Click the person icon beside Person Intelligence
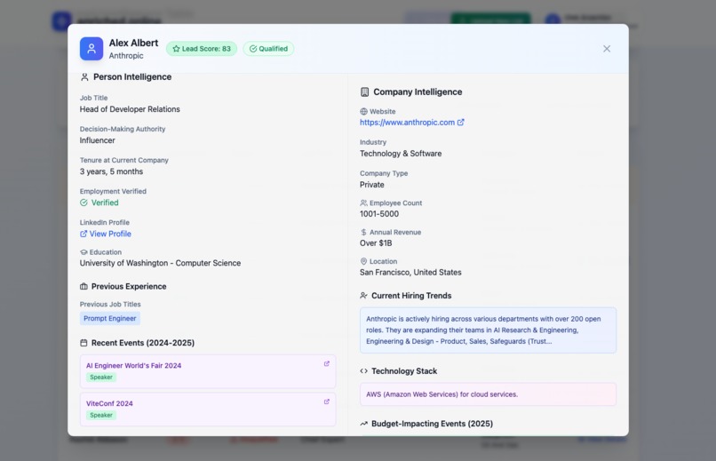This screenshot has height=461, width=716. pyautogui.click(x=84, y=77)
